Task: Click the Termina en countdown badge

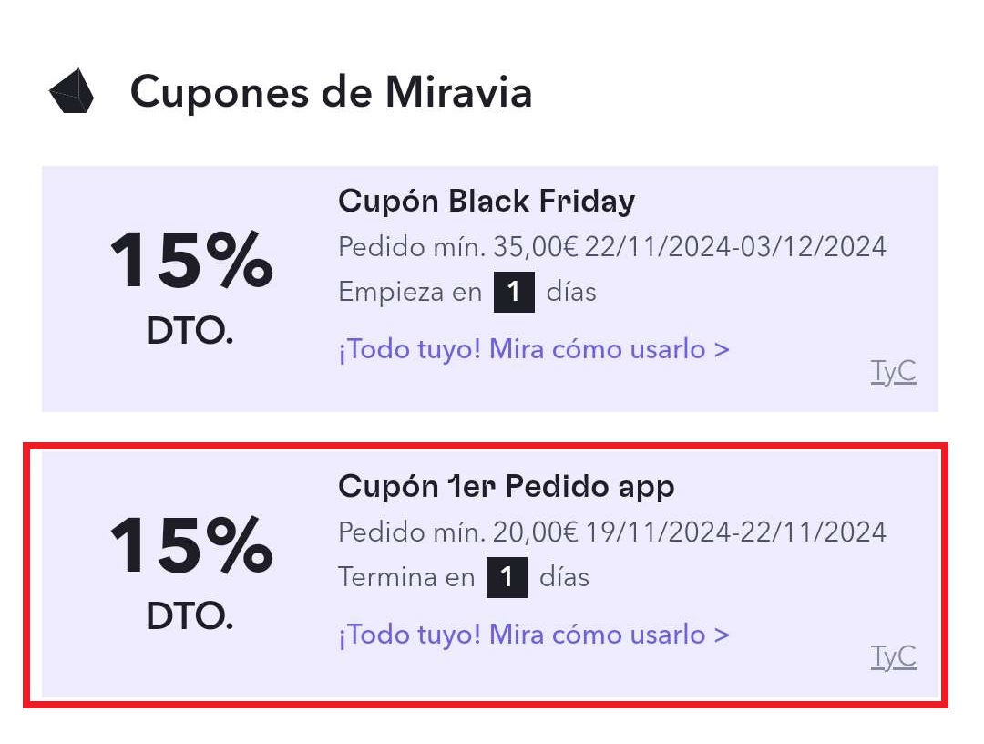Action: [x=507, y=577]
